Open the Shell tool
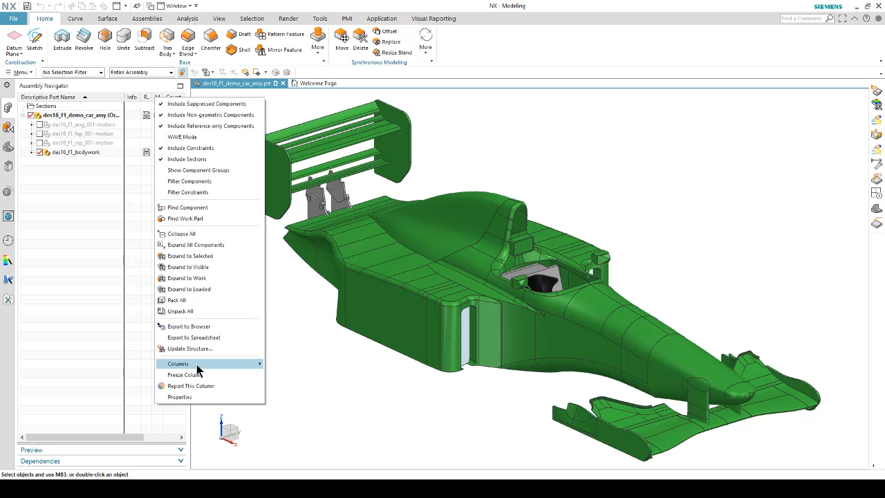 [x=243, y=49]
